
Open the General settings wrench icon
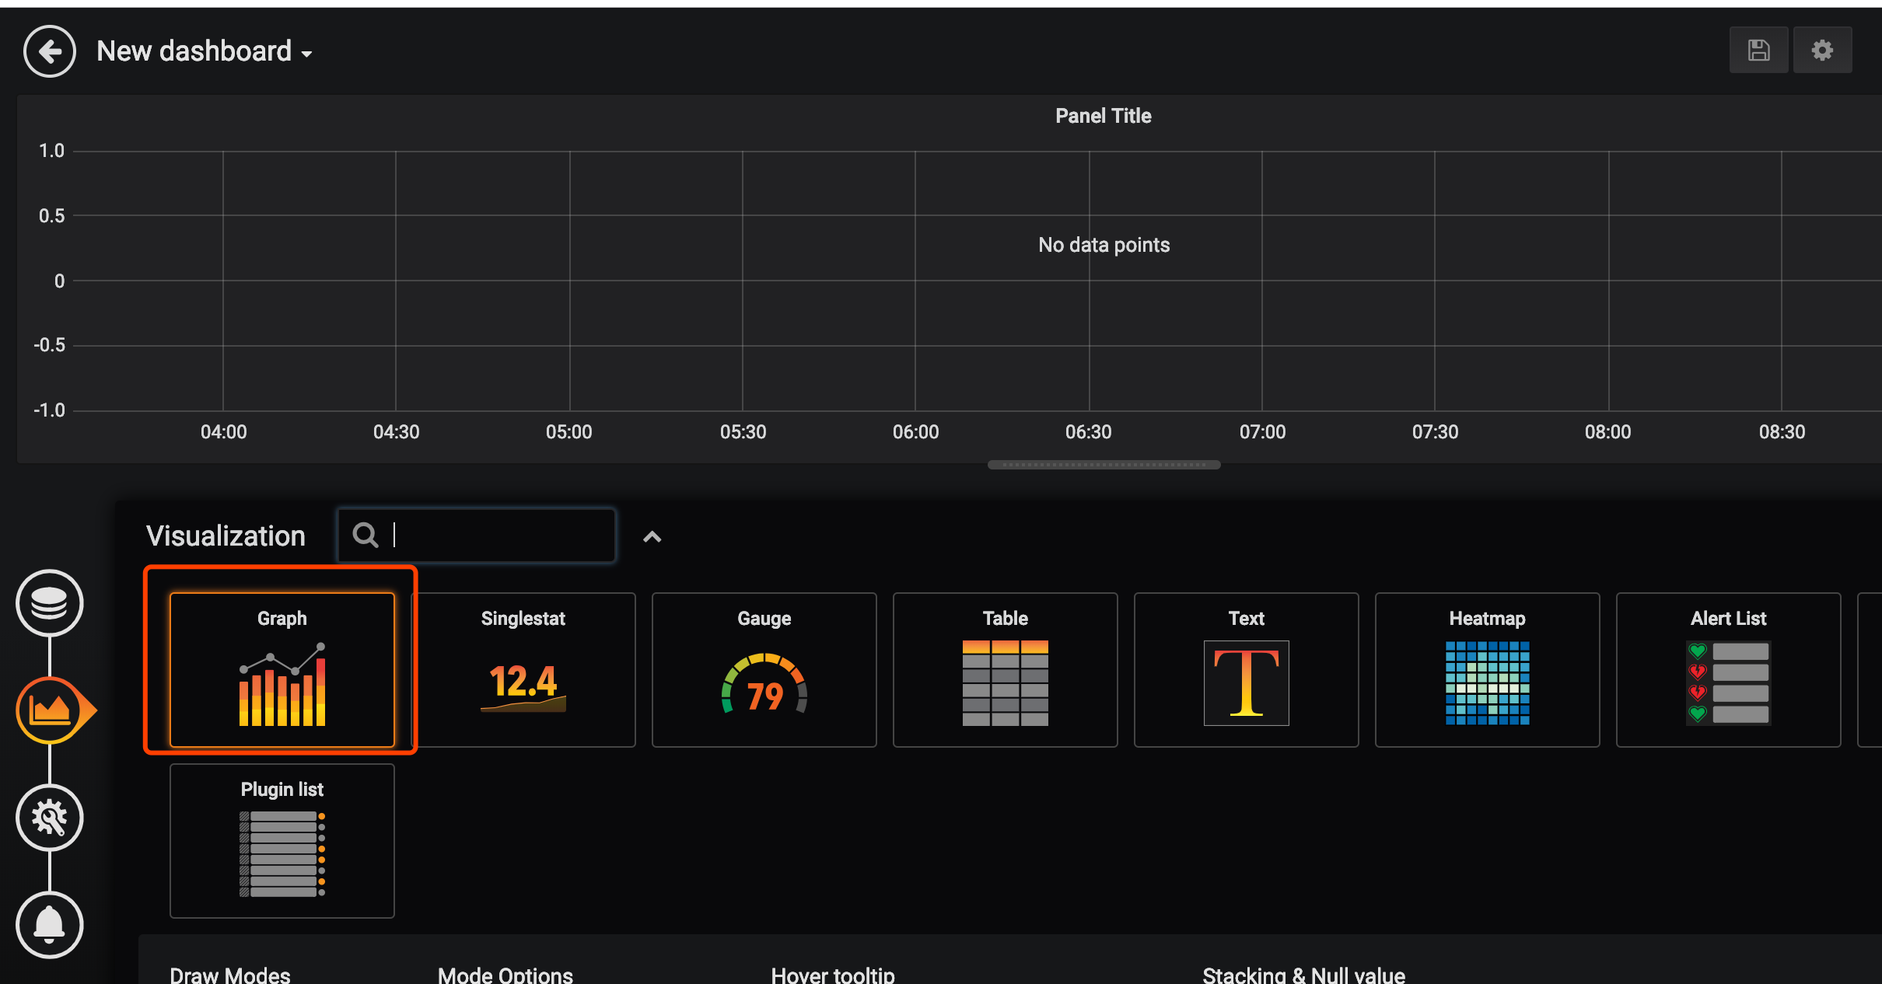pos(49,818)
